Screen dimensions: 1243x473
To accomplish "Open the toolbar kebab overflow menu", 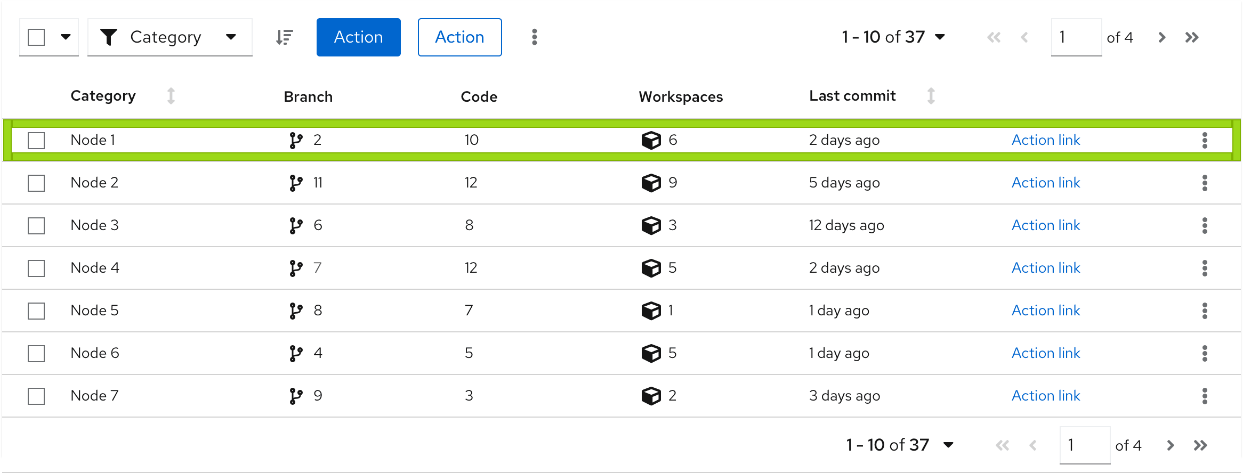I will click(534, 37).
